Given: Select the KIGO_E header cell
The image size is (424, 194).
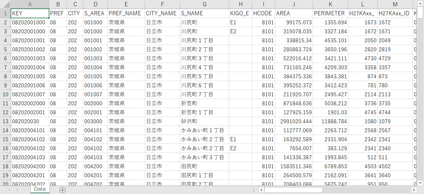Looking at the screenshot, I should (241, 13).
